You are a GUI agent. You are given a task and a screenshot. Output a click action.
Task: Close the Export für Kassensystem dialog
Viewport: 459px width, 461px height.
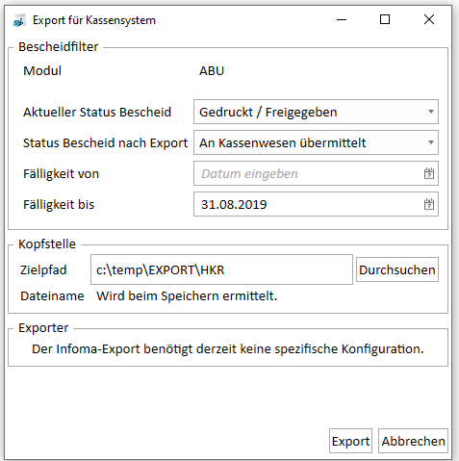click(x=429, y=20)
